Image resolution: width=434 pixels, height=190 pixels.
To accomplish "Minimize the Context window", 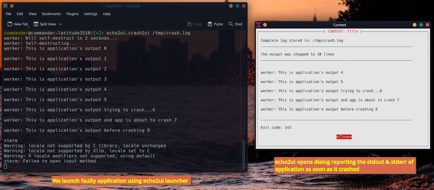I will click(x=414, y=25).
